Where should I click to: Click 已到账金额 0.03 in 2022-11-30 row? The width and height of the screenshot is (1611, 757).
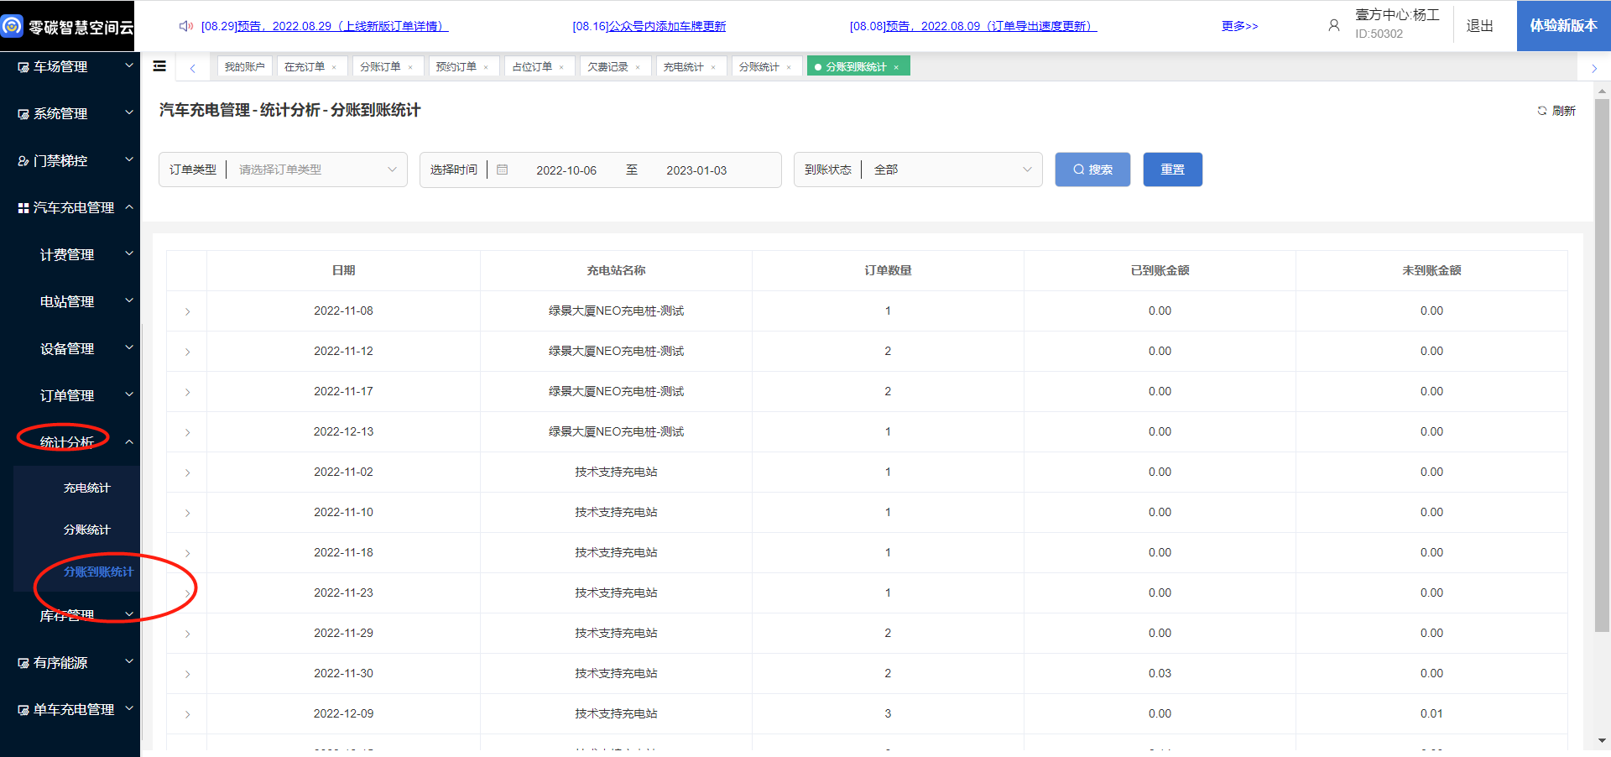pos(1160,673)
